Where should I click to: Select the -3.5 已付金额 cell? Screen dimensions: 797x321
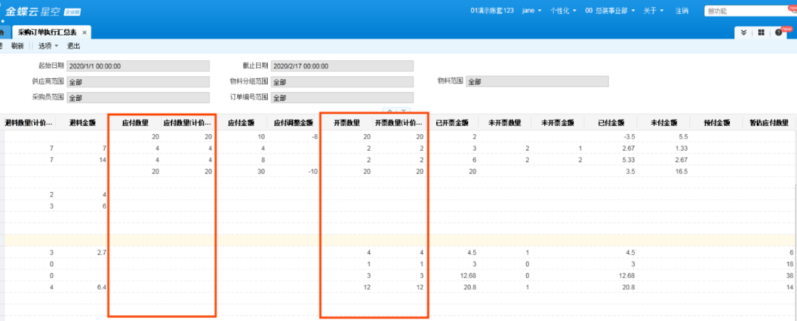610,136
